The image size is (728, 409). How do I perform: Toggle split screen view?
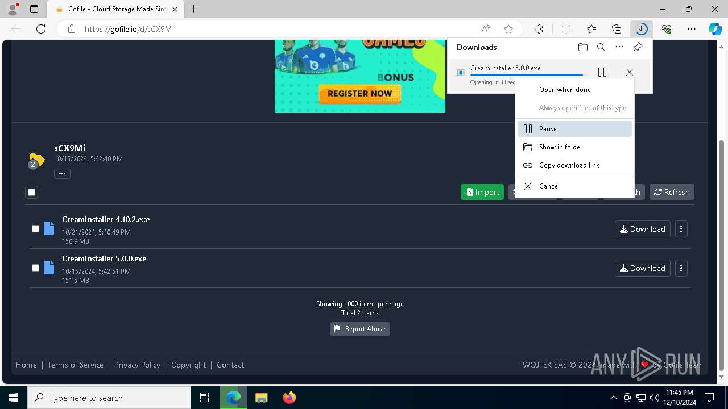(566, 29)
